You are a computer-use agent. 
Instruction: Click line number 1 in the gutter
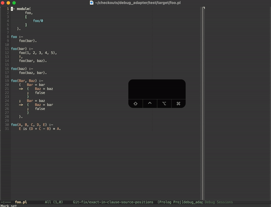(x=8, y=9)
